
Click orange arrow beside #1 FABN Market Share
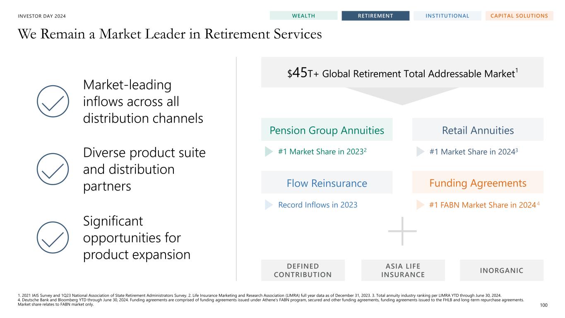(x=421, y=205)
